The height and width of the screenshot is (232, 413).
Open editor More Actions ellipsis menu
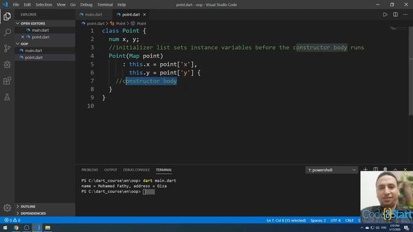tap(405, 14)
